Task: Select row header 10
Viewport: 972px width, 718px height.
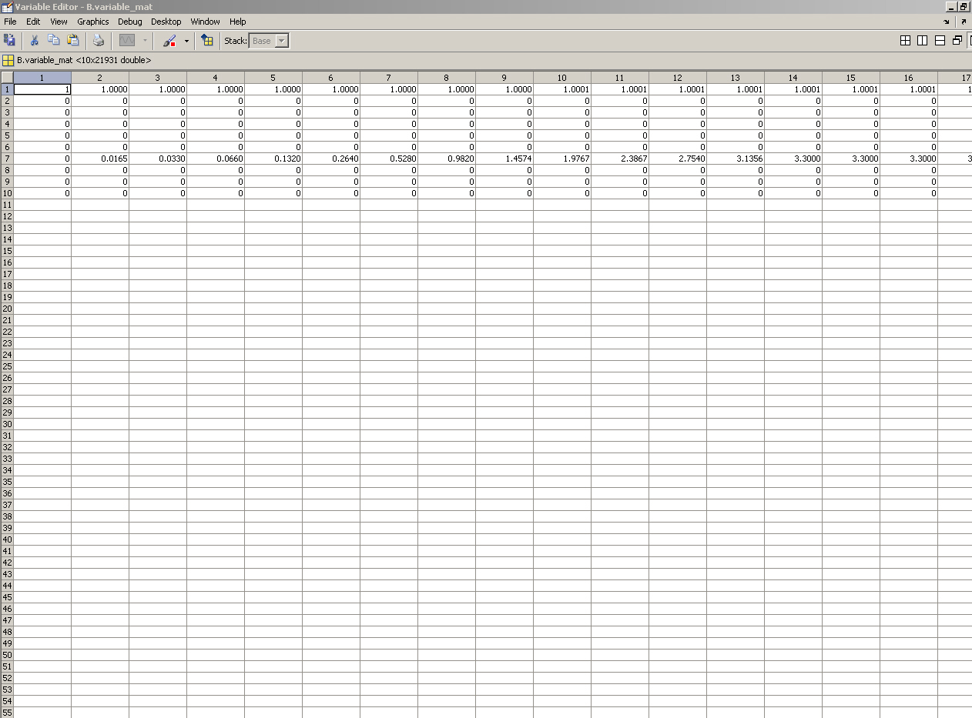Action: click(x=7, y=193)
